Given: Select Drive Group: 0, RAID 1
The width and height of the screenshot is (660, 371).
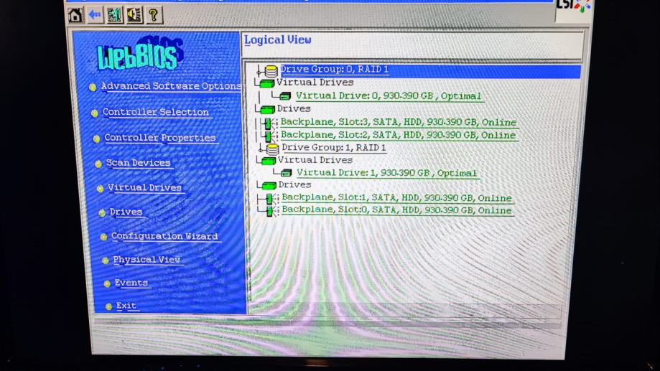Looking at the screenshot, I should pos(335,70).
